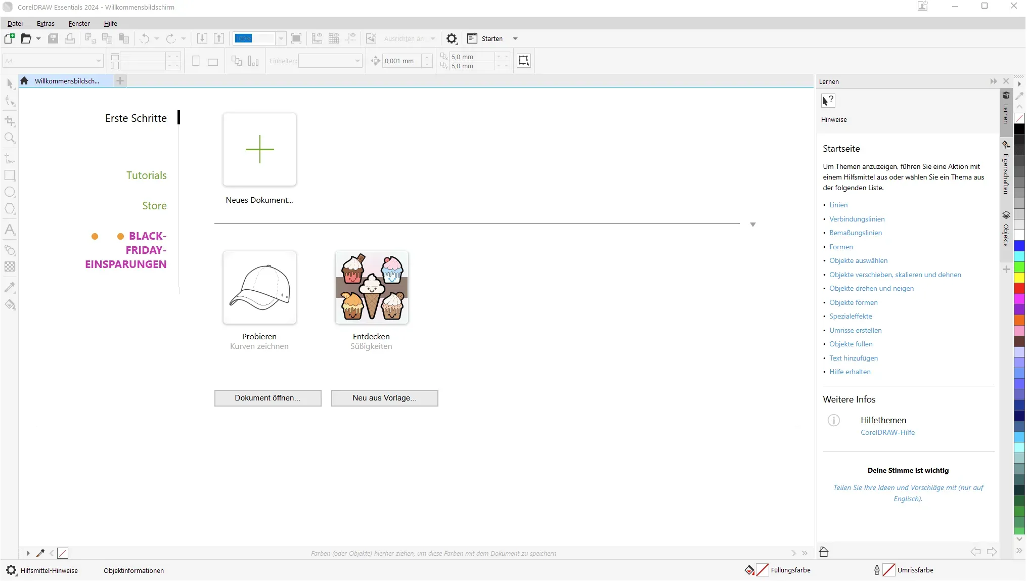Click the eyedropper icon in document palette bar
The image size is (1027, 581).
point(40,553)
